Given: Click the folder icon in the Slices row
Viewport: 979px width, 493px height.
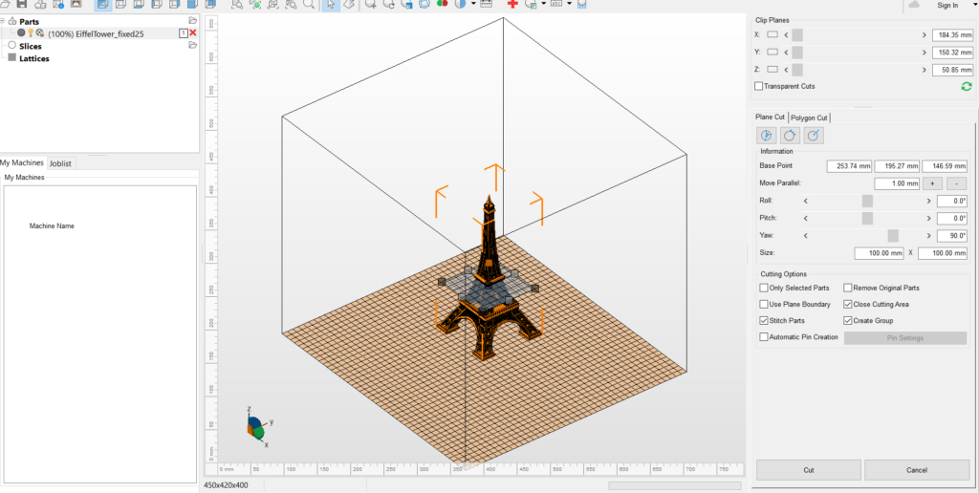Looking at the screenshot, I should [192, 46].
